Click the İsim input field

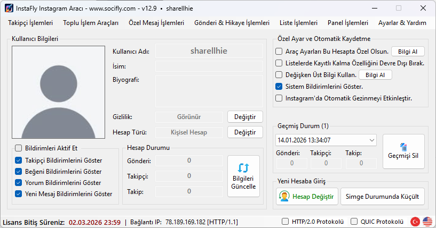pyautogui.click(x=209, y=66)
